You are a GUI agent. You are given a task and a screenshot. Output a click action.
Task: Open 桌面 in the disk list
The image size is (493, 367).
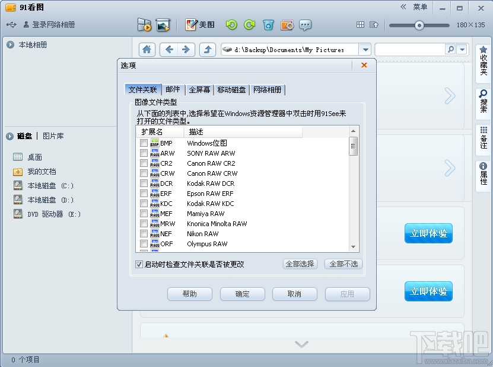coord(28,157)
